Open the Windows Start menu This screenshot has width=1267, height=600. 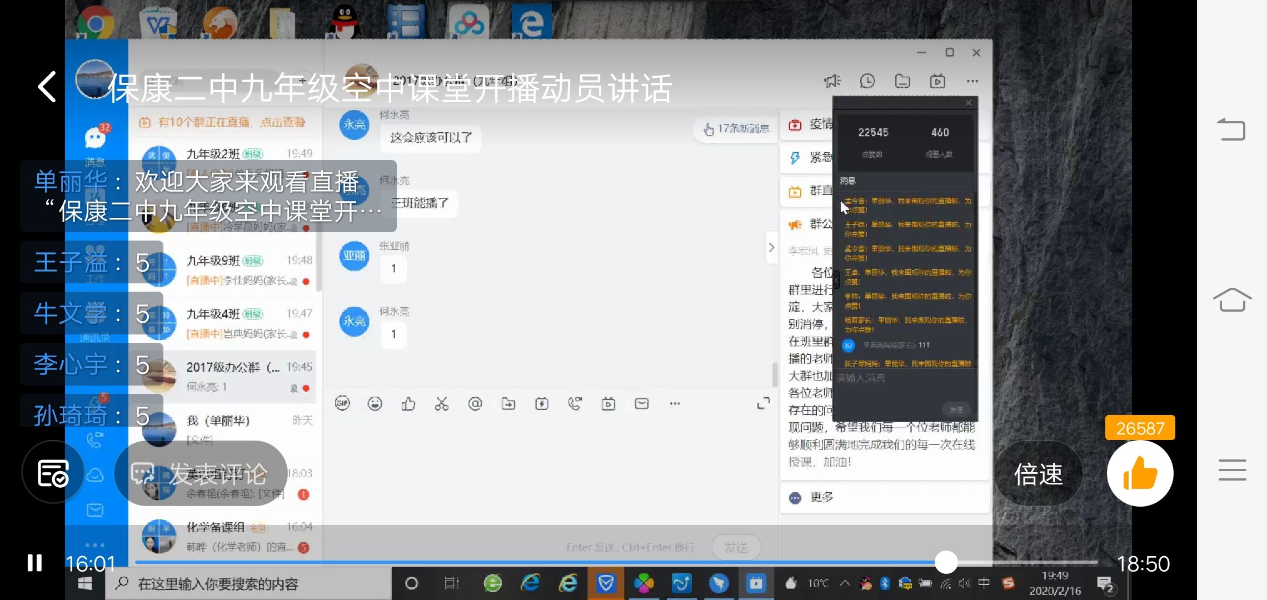pos(84,583)
